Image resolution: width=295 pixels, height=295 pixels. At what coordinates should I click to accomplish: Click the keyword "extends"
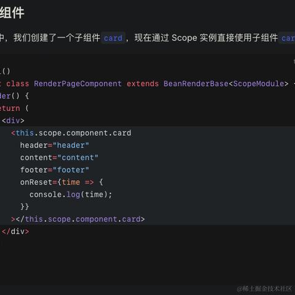tap(143, 84)
